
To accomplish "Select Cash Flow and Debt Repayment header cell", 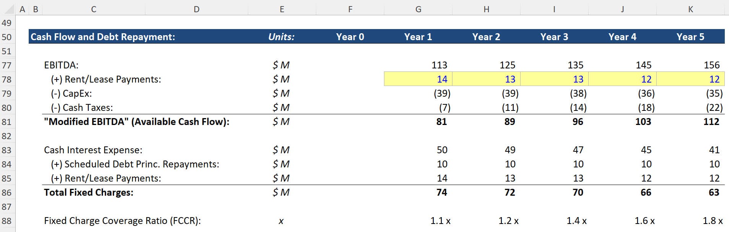I will coord(103,37).
